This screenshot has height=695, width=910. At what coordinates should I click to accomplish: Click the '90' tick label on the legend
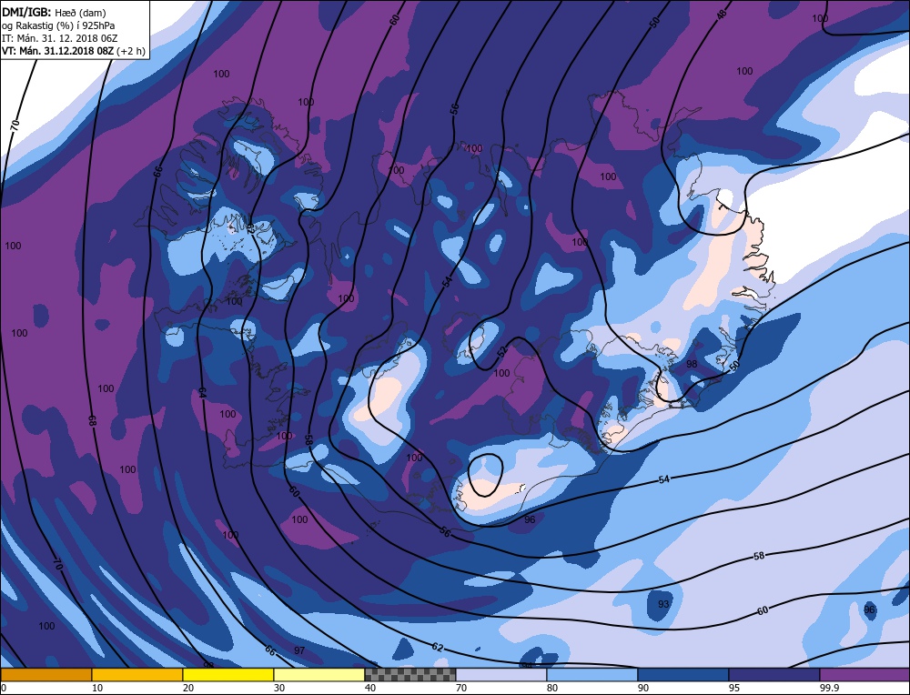(x=643, y=688)
